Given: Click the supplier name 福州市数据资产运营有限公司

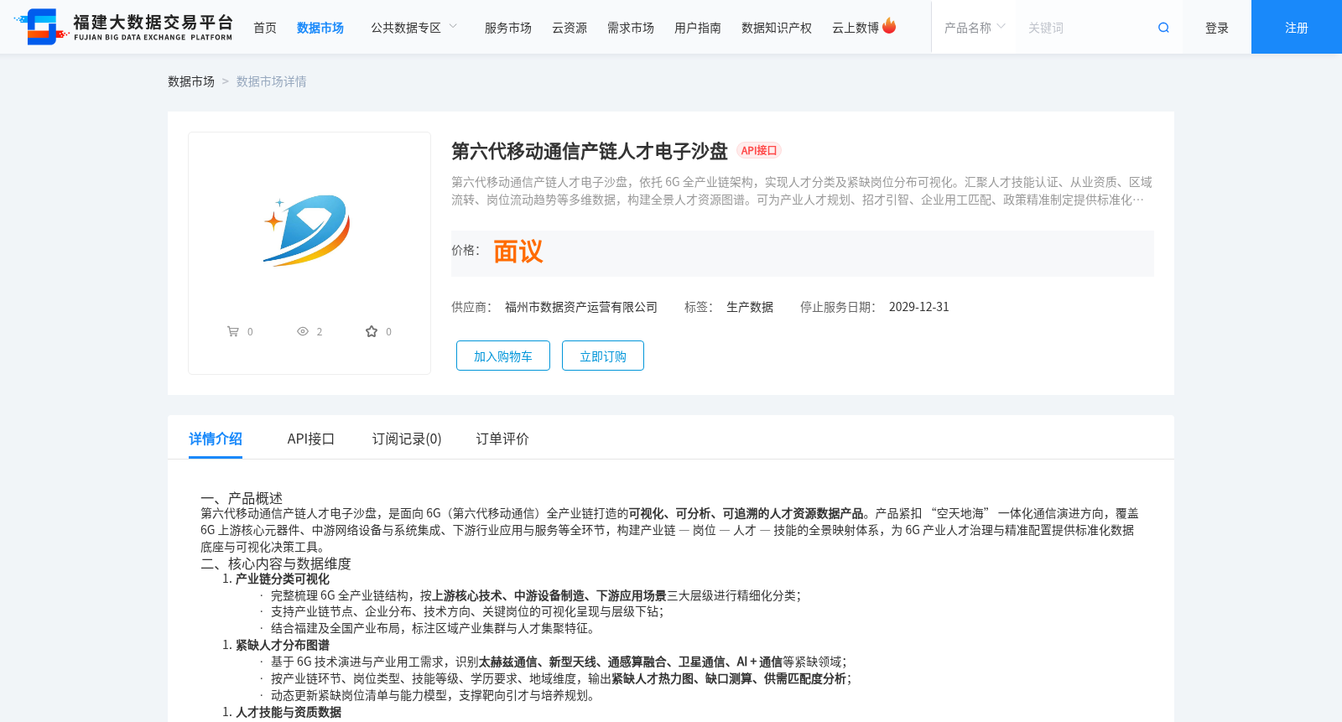Looking at the screenshot, I should (581, 307).
